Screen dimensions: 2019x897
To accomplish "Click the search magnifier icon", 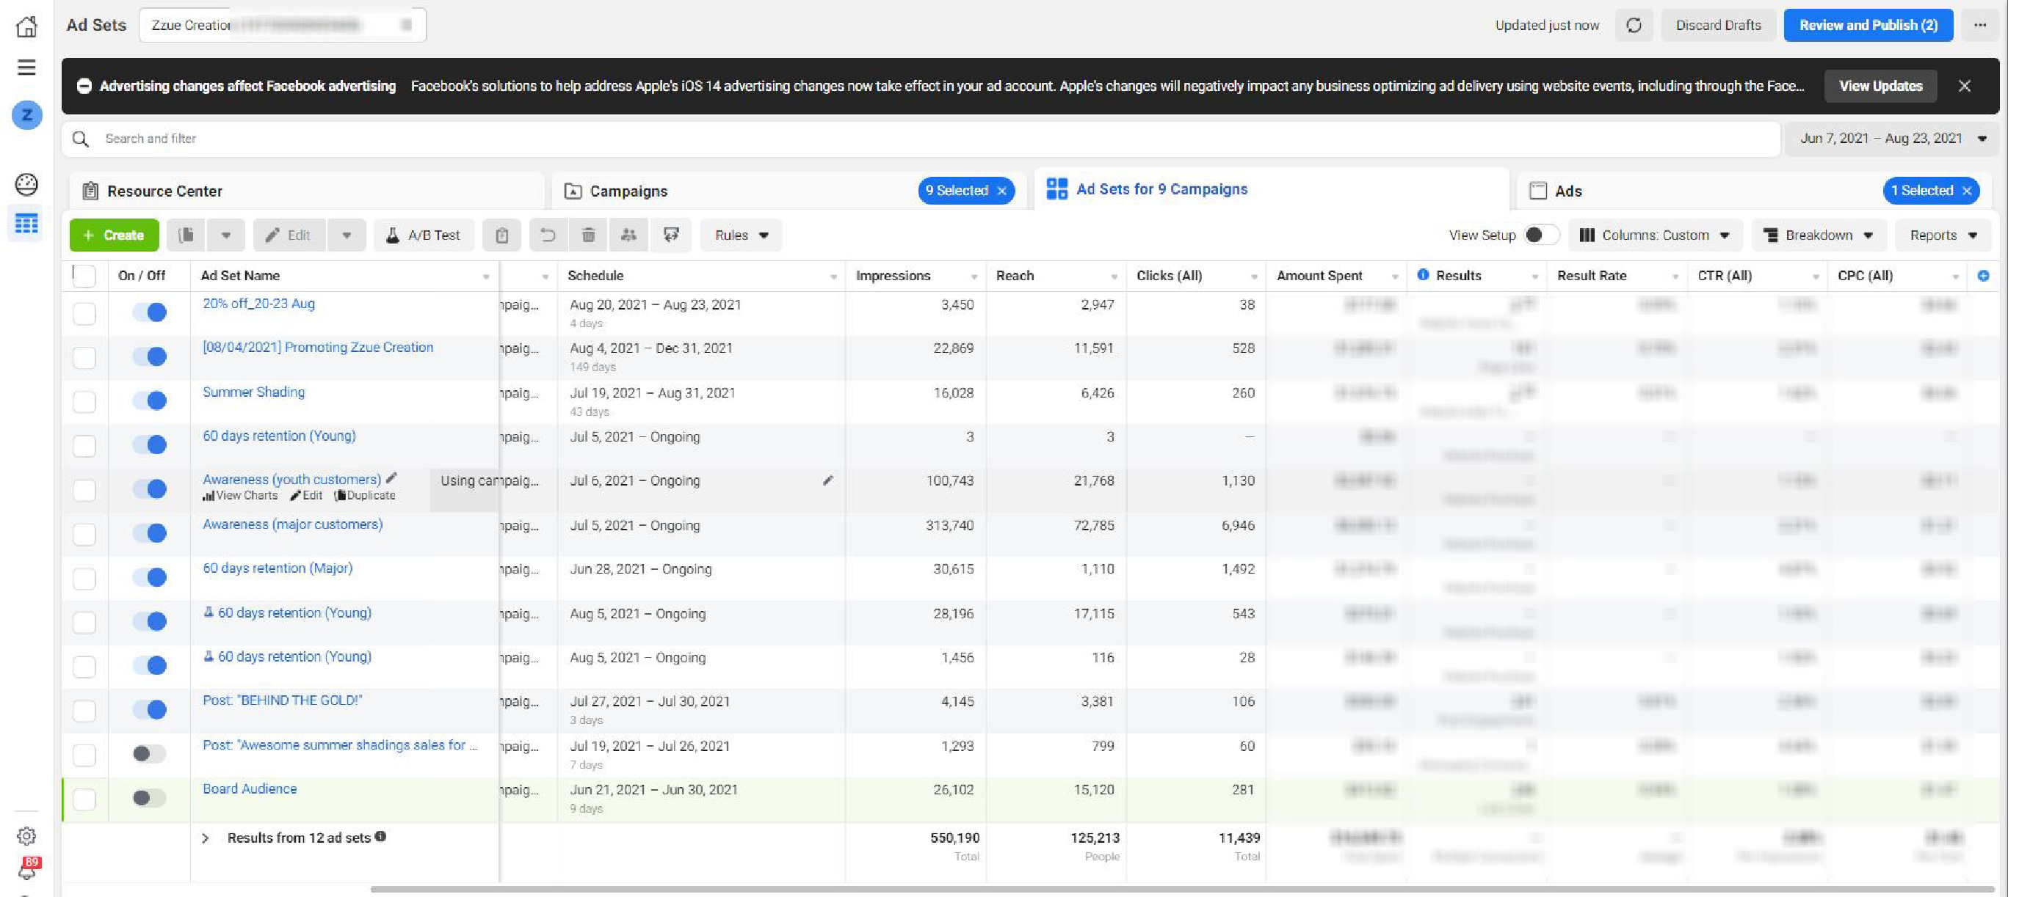I will [x=81, y=139].
